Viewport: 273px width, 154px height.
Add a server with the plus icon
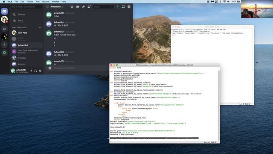4,44
